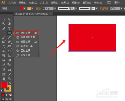The width and height of the screenshot is (125, 101).
Task: Select the Eraser tool
Action: pos(9,42)
